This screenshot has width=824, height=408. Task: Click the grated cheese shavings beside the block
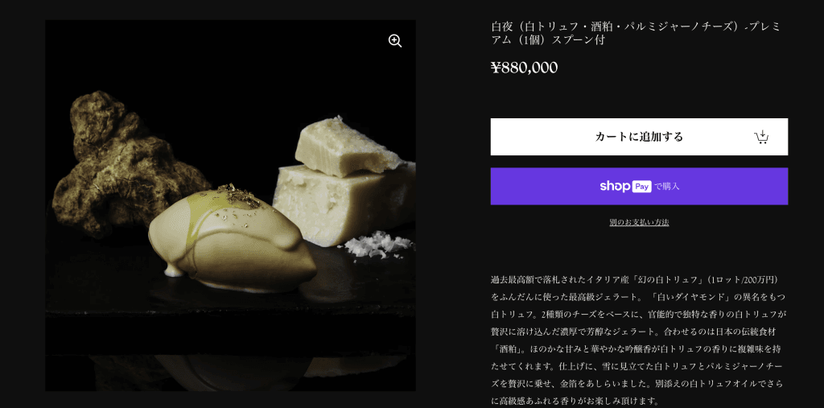tap(377, 245)
